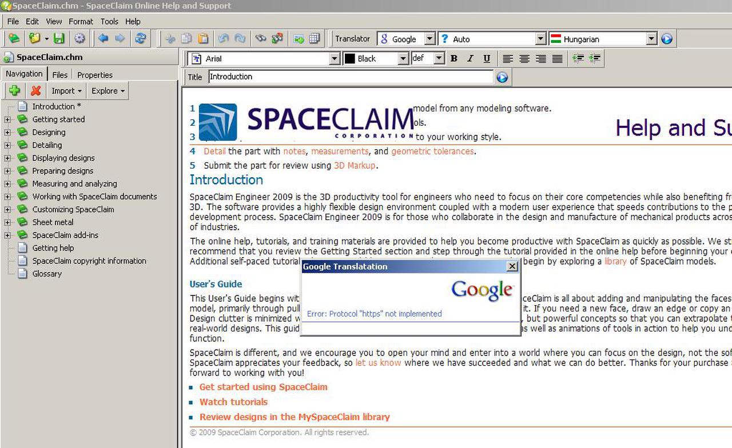Open the Arial font dropdown
The width and height of the screenshot is (732, 448).
pos(335,58)
